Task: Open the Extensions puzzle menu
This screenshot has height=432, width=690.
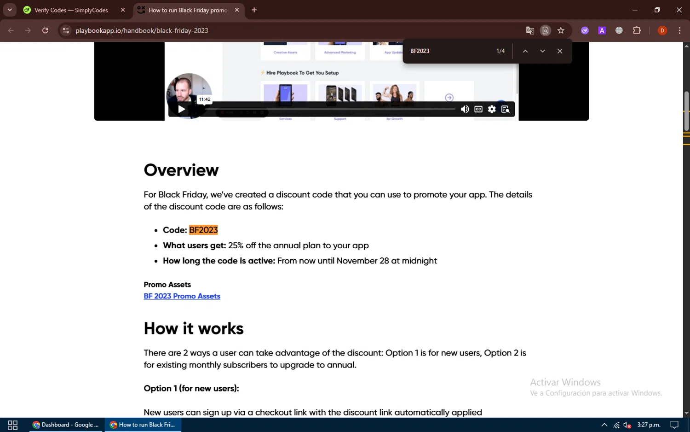Action: tap(637, 30)
